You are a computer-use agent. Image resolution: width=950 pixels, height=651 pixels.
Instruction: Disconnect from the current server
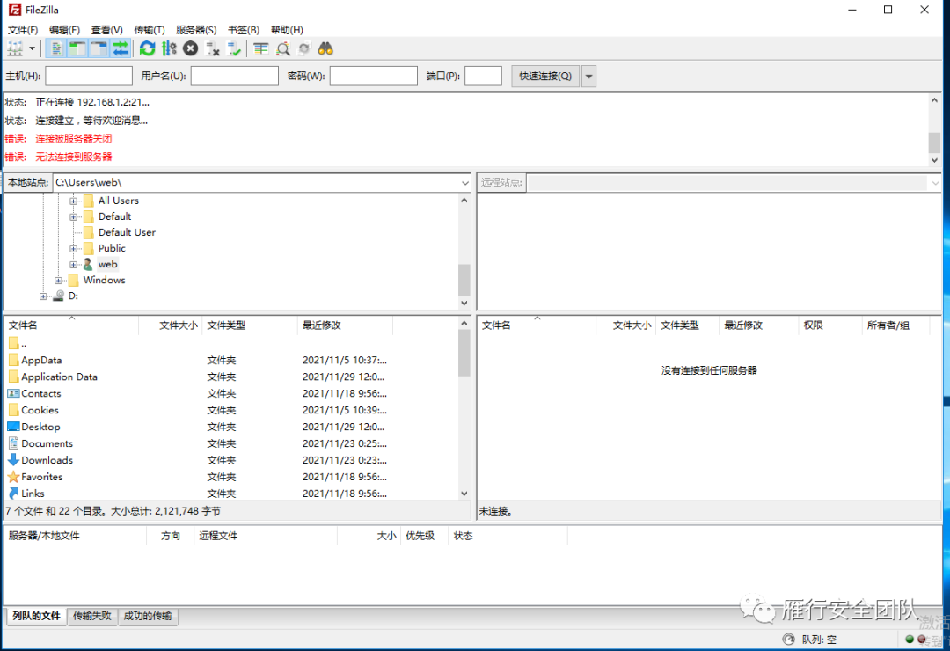(x=212, y=48)
